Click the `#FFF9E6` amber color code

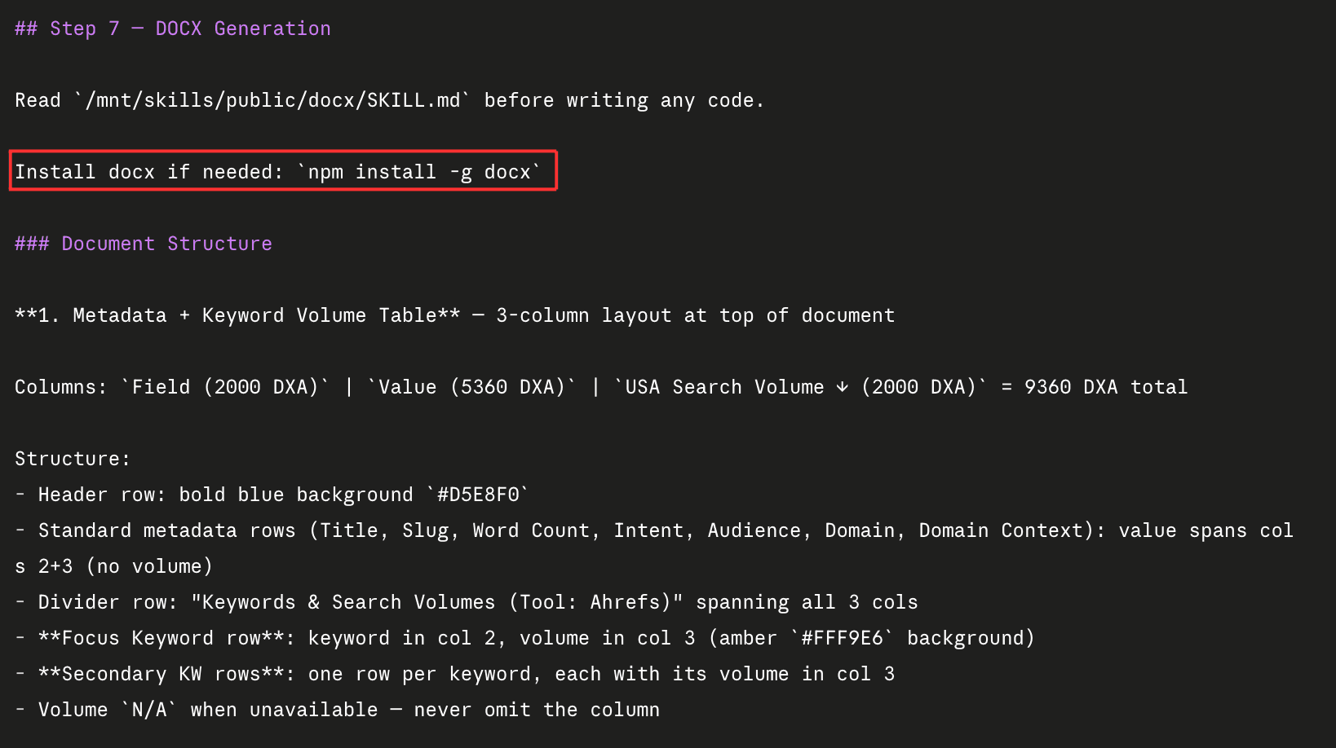843,638
